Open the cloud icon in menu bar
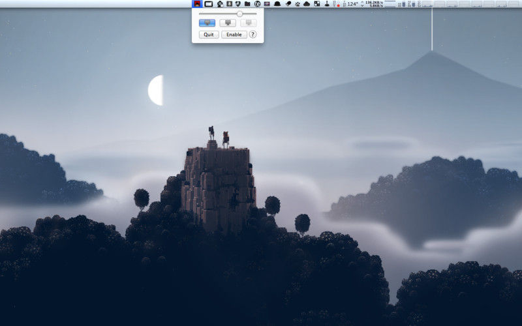Viewport: 522px width, 326px height. point(307,4)
